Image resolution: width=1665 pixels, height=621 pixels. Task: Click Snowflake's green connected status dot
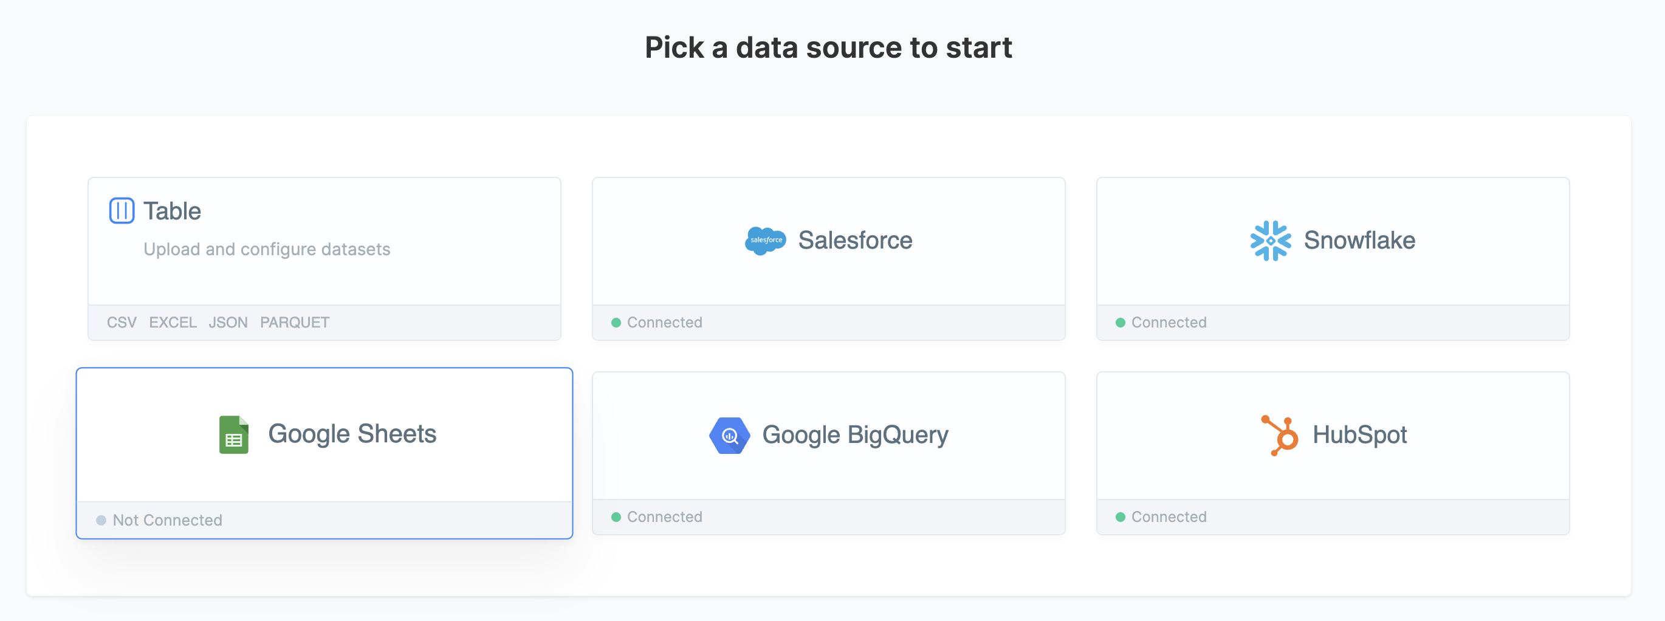tap(1120, 323)
